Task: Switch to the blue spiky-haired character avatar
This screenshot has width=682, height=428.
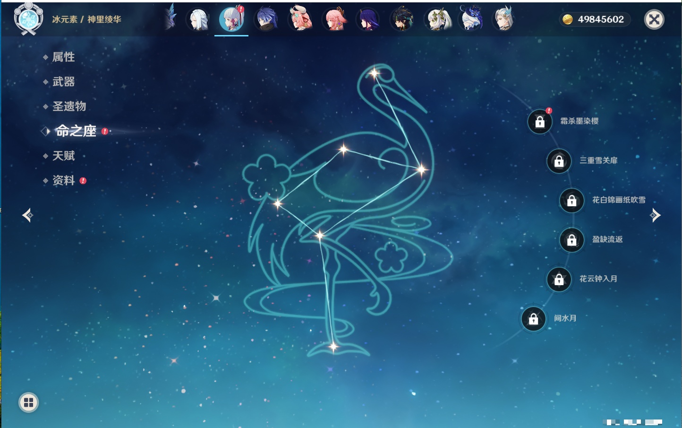Action: click(x=266, y=19)
